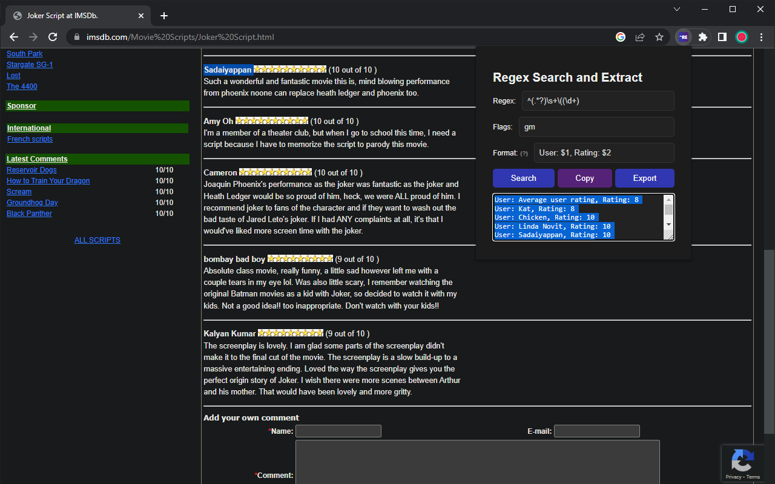Image resolution: width=775 pixels, height=484 pixels.
Task: Open Black Panther link
Action: [29, 214]
